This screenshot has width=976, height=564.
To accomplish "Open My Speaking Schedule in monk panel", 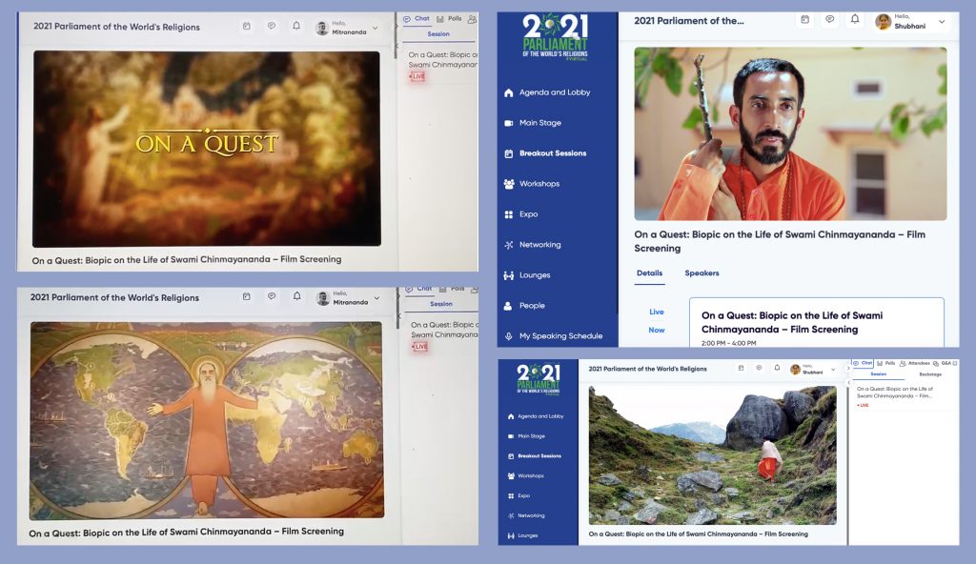I will (554, 336).
